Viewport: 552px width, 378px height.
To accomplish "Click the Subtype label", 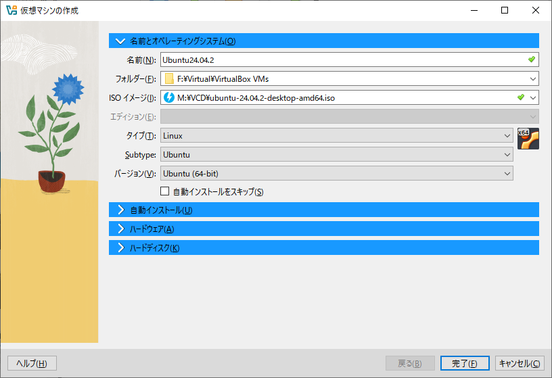I will click(141, 155).
